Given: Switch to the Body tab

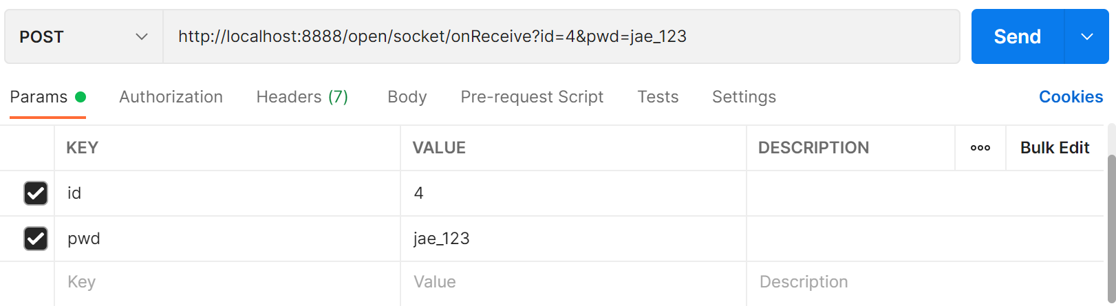Looking at the screenshot, I should pos(407,97).
